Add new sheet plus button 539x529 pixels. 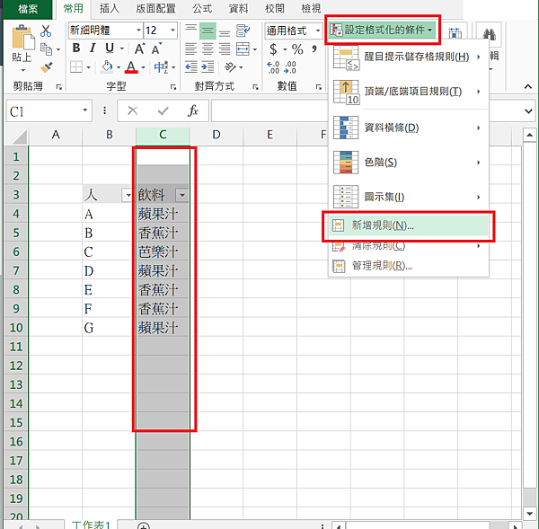[x=144, y=525]
